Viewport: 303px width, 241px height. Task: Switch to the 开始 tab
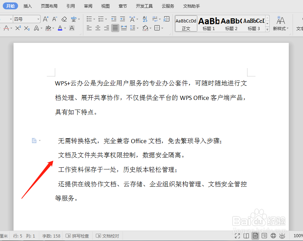point(10,6)
